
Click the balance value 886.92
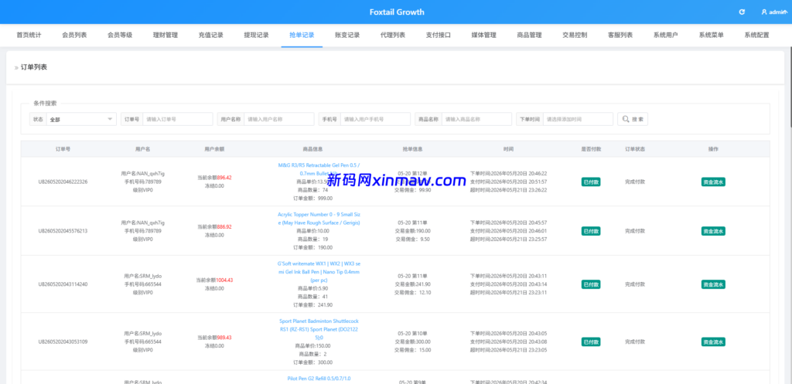click(224, 226)
